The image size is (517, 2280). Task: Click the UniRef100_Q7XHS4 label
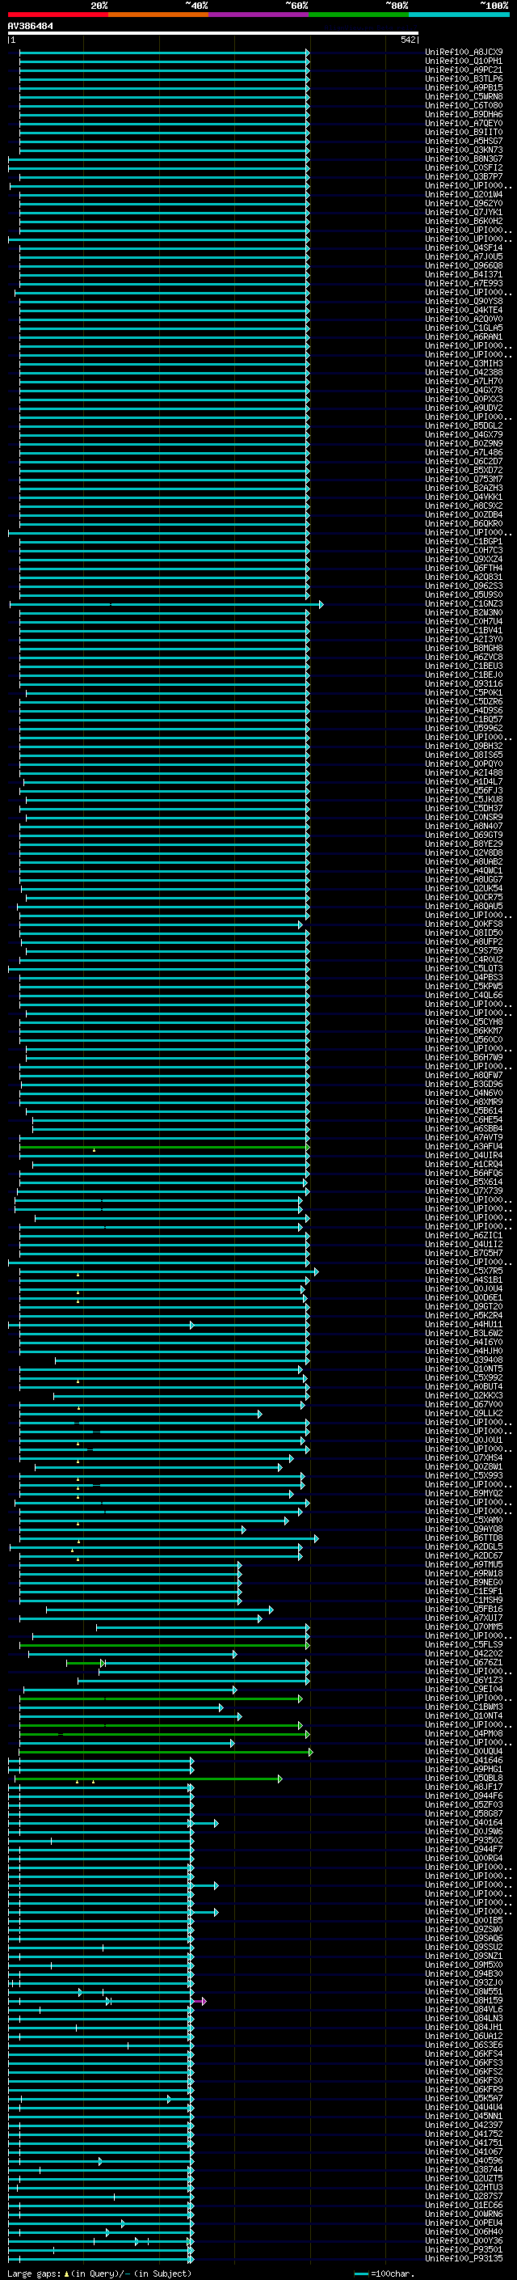coord(464,1457)
